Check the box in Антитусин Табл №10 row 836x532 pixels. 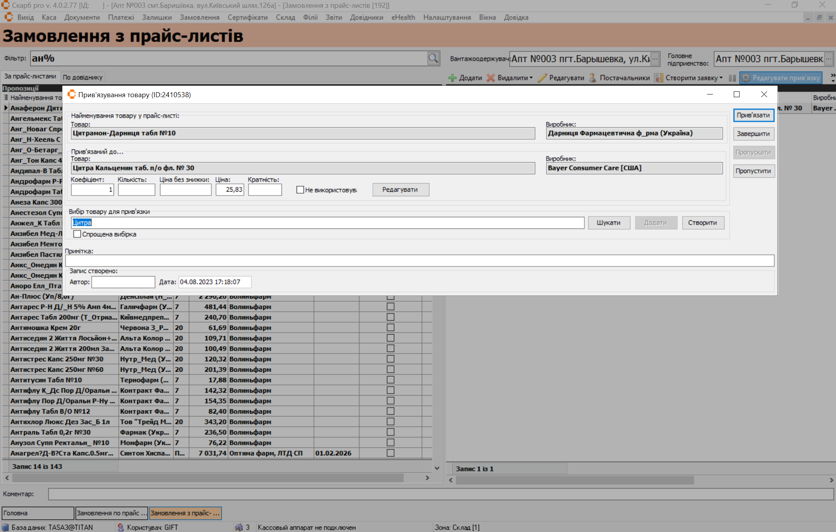(x=390, y=380)
